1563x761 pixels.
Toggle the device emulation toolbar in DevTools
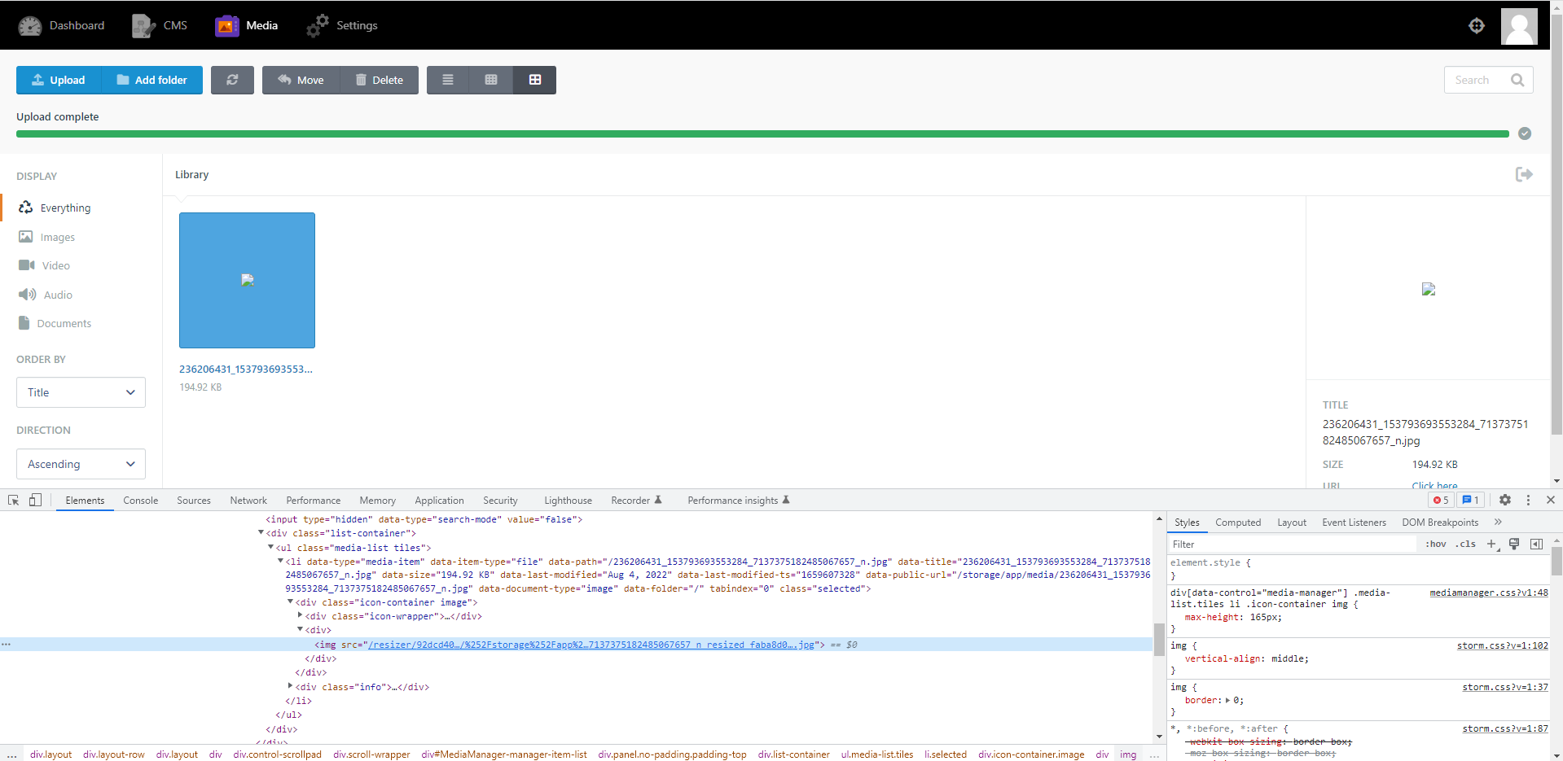[34, 500]
